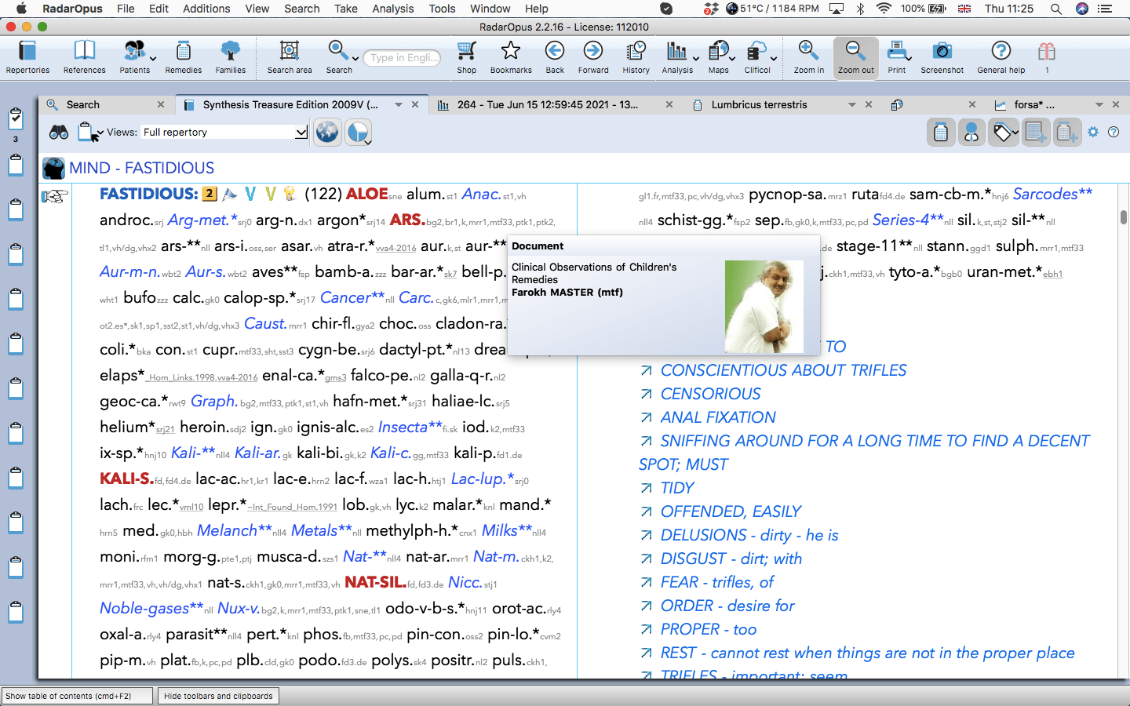This screenshot has height=706, width=1130.
Task: Expand the Analysis dropdown arrow
Action: pyautogui.click(x=695, y=59)
